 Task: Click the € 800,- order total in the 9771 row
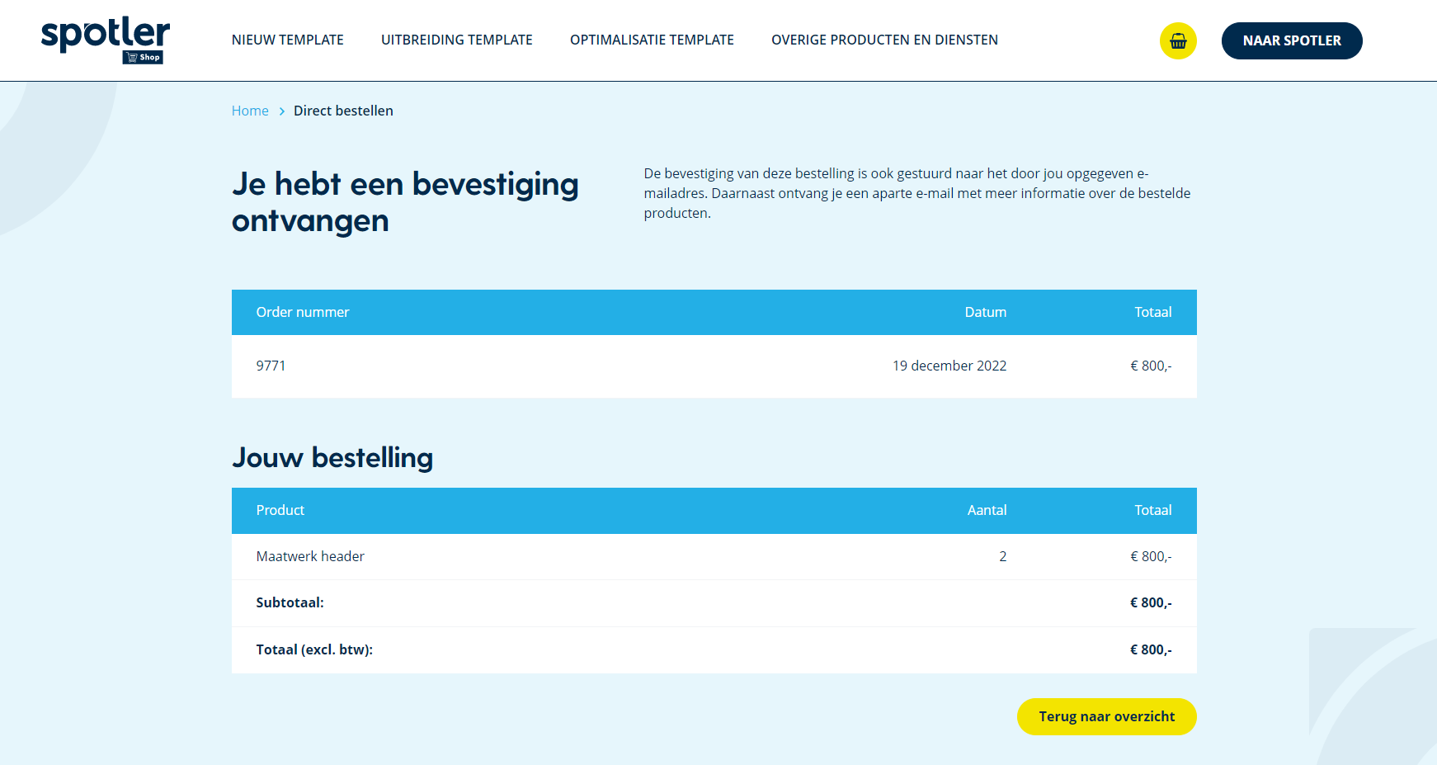[1151, 366]
